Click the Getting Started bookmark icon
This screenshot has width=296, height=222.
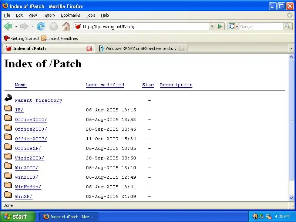coord(7,38)
